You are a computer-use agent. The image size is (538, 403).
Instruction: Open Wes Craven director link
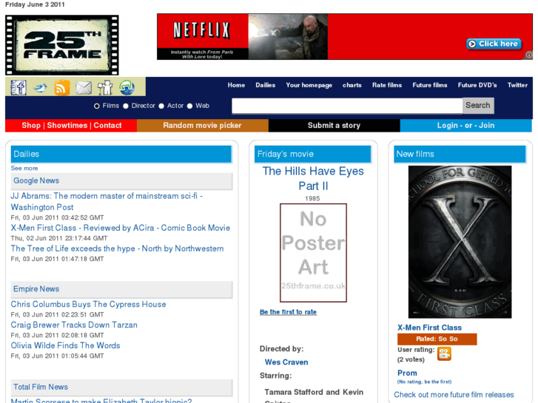coord(286,362)
